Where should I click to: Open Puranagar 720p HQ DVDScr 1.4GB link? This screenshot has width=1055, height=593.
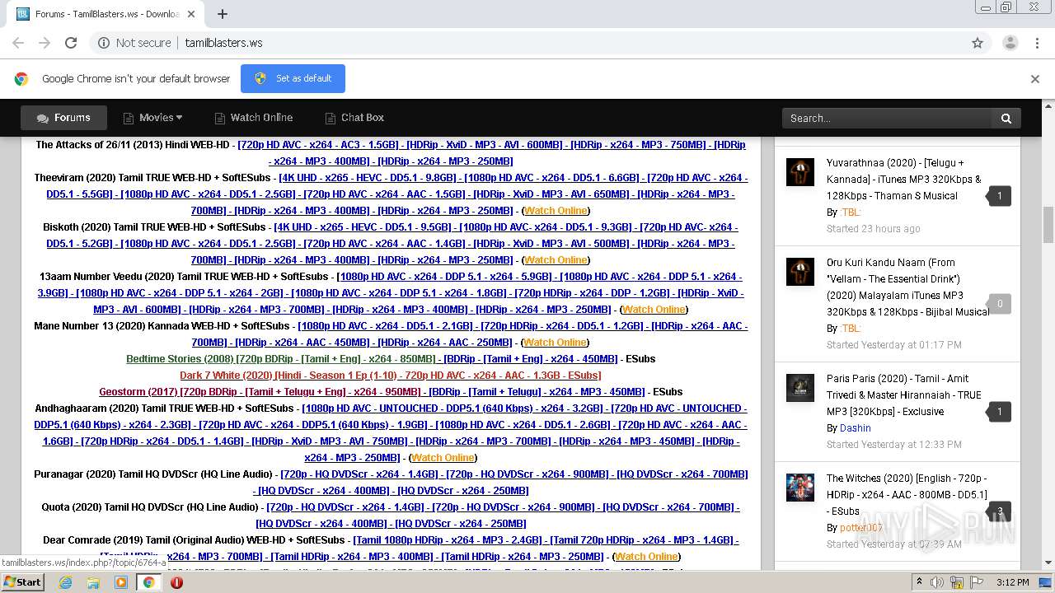click(x=359, y=474)
